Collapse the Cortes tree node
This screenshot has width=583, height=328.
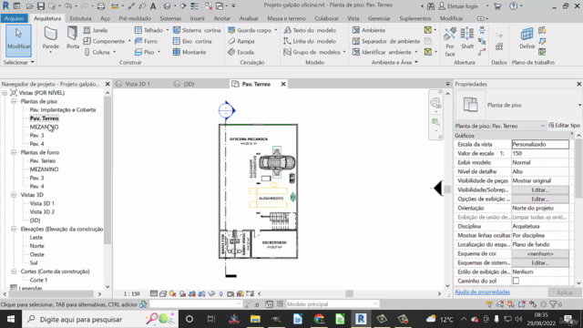tap(14, 272)
